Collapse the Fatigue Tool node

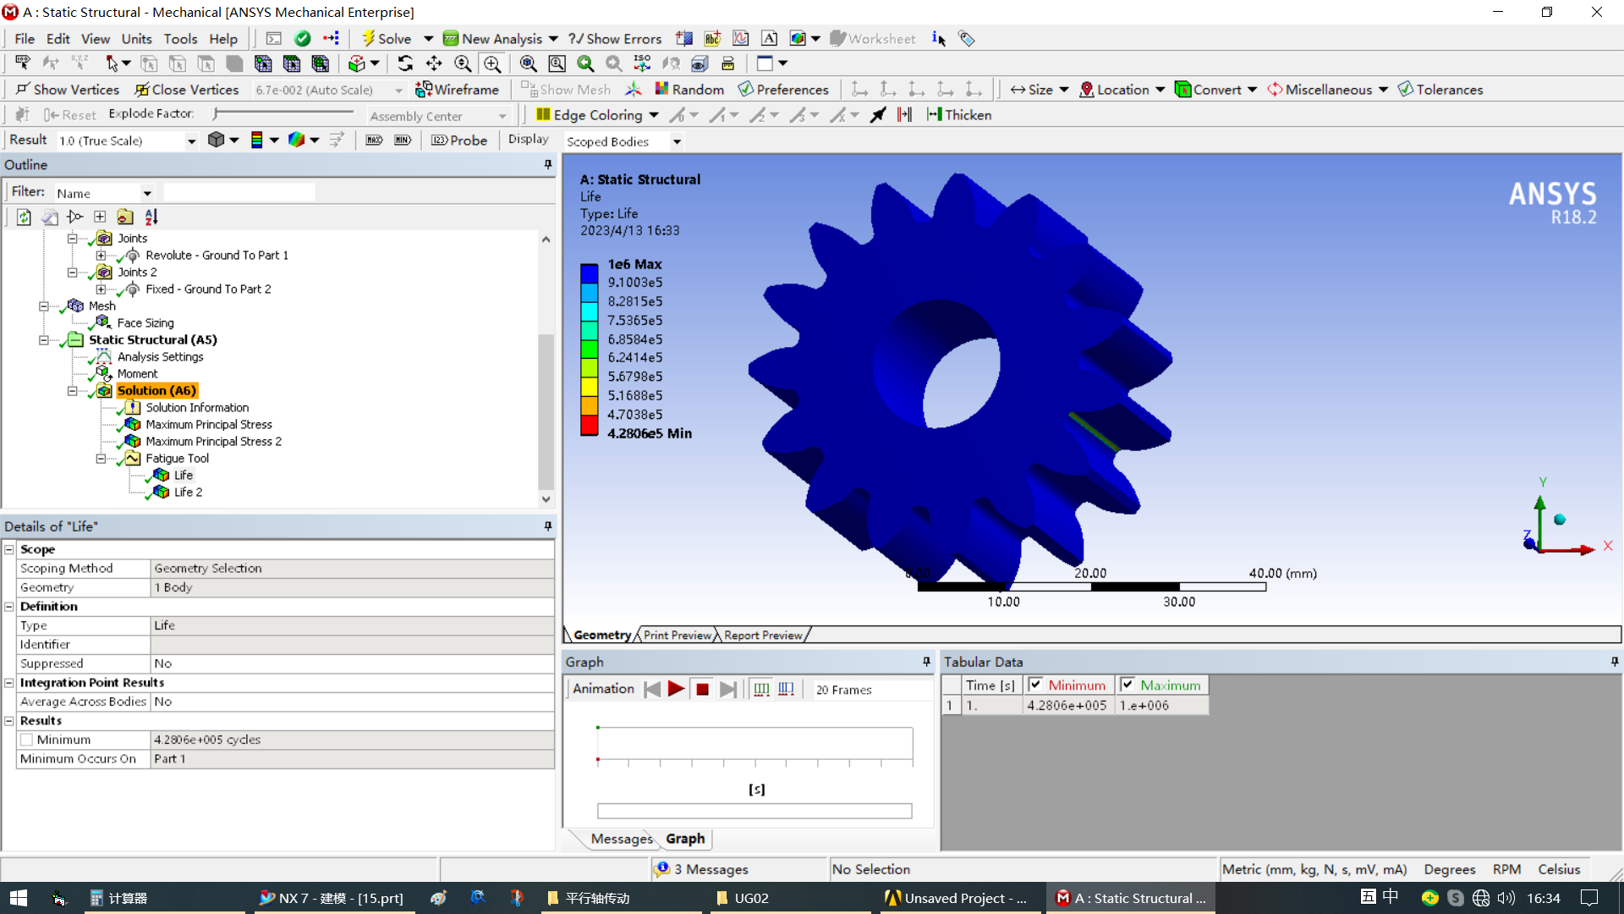click(101, 459)
